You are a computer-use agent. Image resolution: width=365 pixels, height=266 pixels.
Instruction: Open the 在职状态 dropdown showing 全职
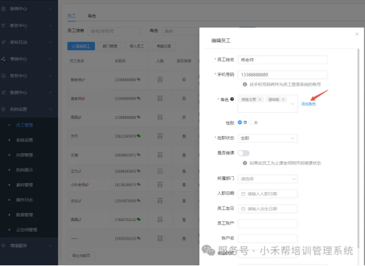pos(267,138)
